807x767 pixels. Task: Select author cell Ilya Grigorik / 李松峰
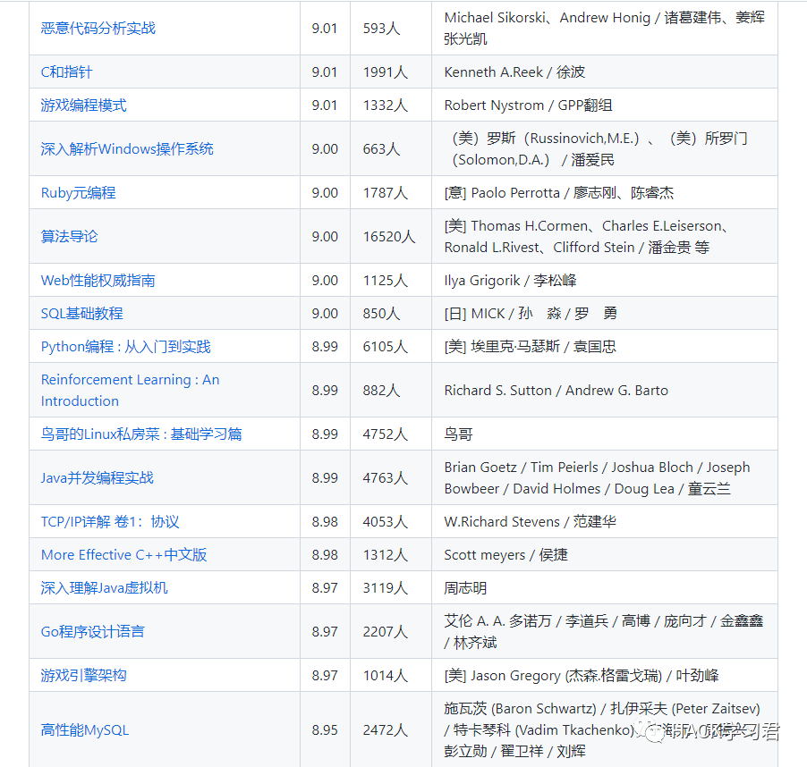click(x=605, y=280)
